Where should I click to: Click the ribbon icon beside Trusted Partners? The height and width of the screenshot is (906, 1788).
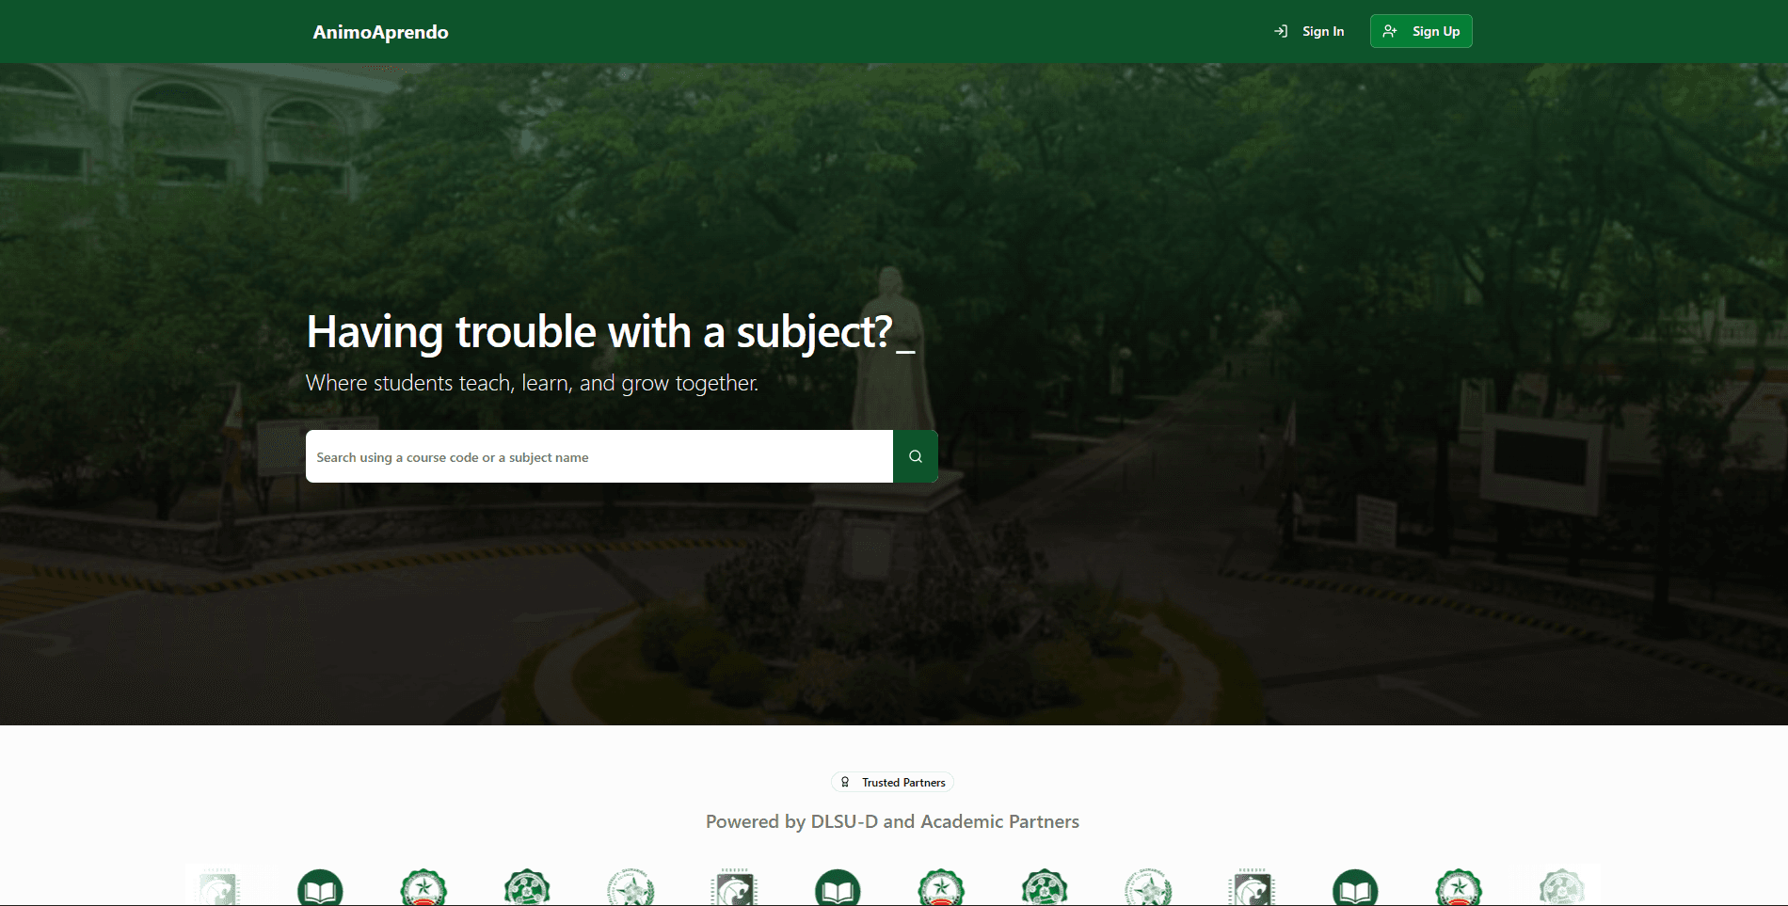coord(845,782)
